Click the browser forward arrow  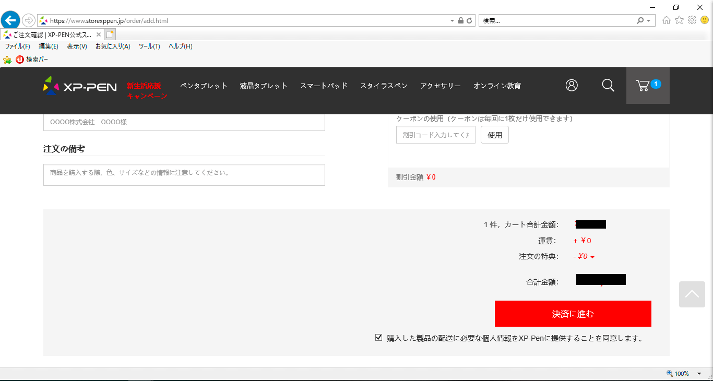(28, 20)
